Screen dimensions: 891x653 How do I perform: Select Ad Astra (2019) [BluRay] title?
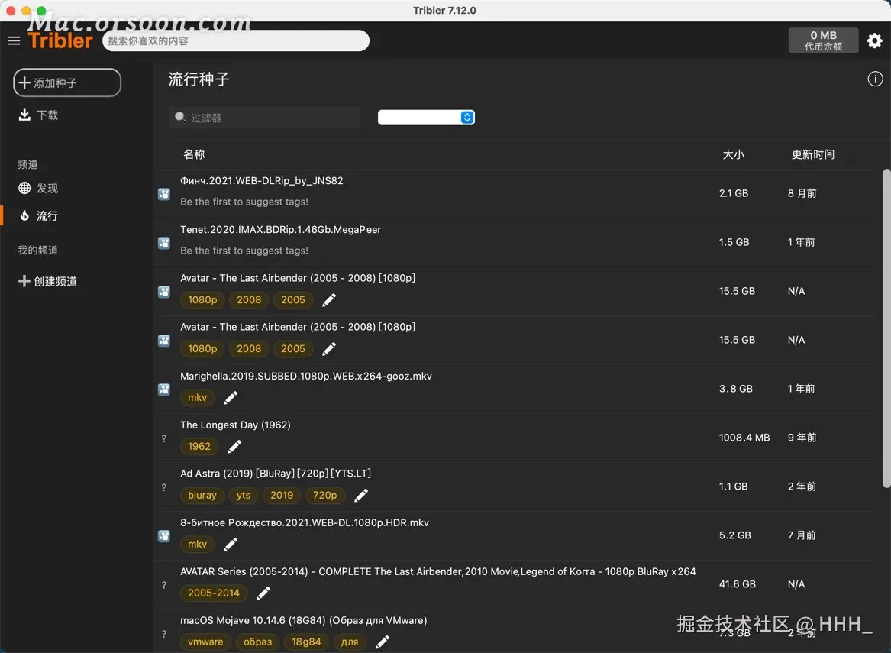276,474
